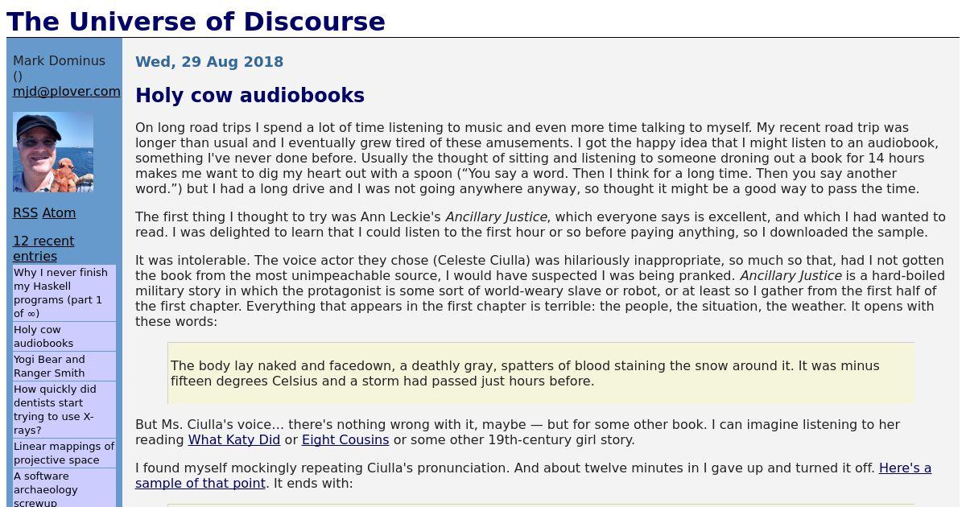966x507 pixels.
Task: Open 'Yogi Bear and Ranger Smith' entry
Action: [64, 366]
